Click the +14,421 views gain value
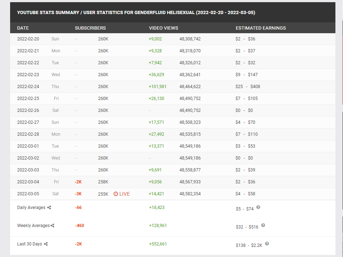The image size is (343, 257). pyautogui.click(x=157, y=193)
